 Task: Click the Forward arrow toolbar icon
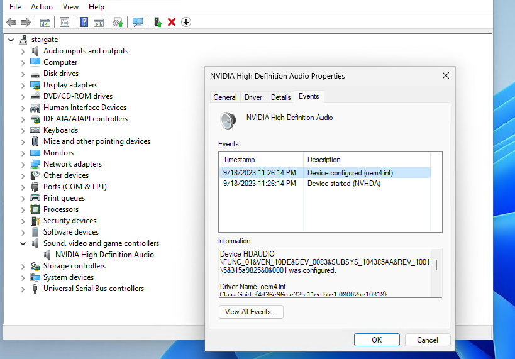tap(26, 23)
